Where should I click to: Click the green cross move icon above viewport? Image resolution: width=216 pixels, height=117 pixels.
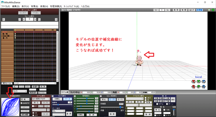click(213, 10)
